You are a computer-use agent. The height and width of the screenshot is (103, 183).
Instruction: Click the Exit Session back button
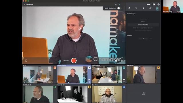tap(29, 5)
